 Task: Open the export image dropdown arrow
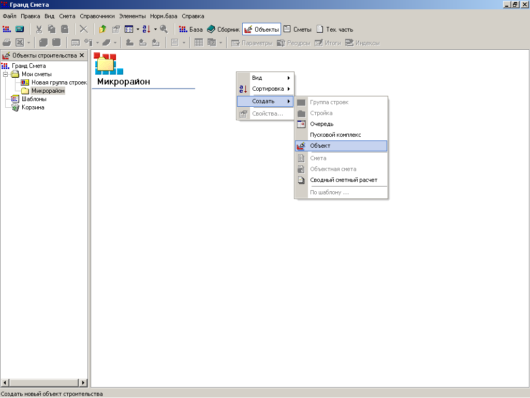pyautogui.click(x=28, y=42)
